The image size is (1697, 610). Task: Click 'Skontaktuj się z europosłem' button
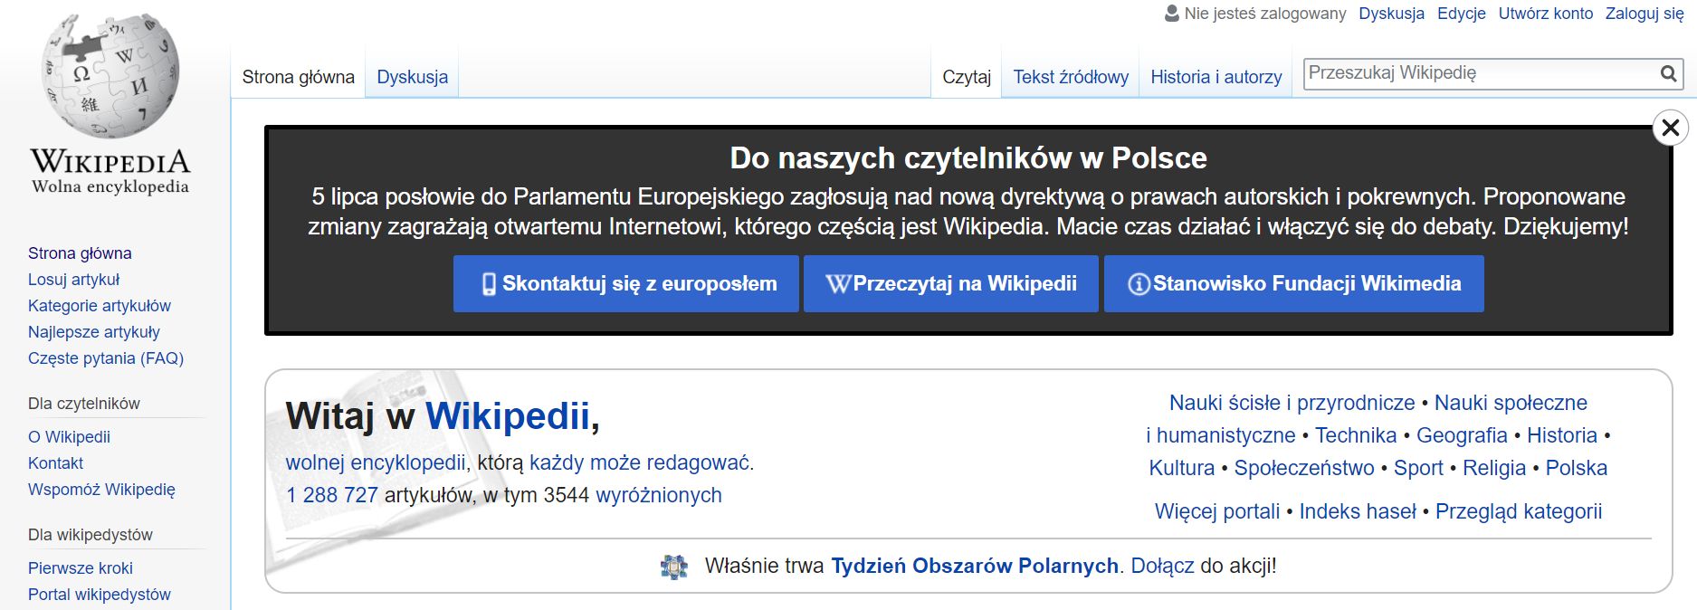coord(626,284)
